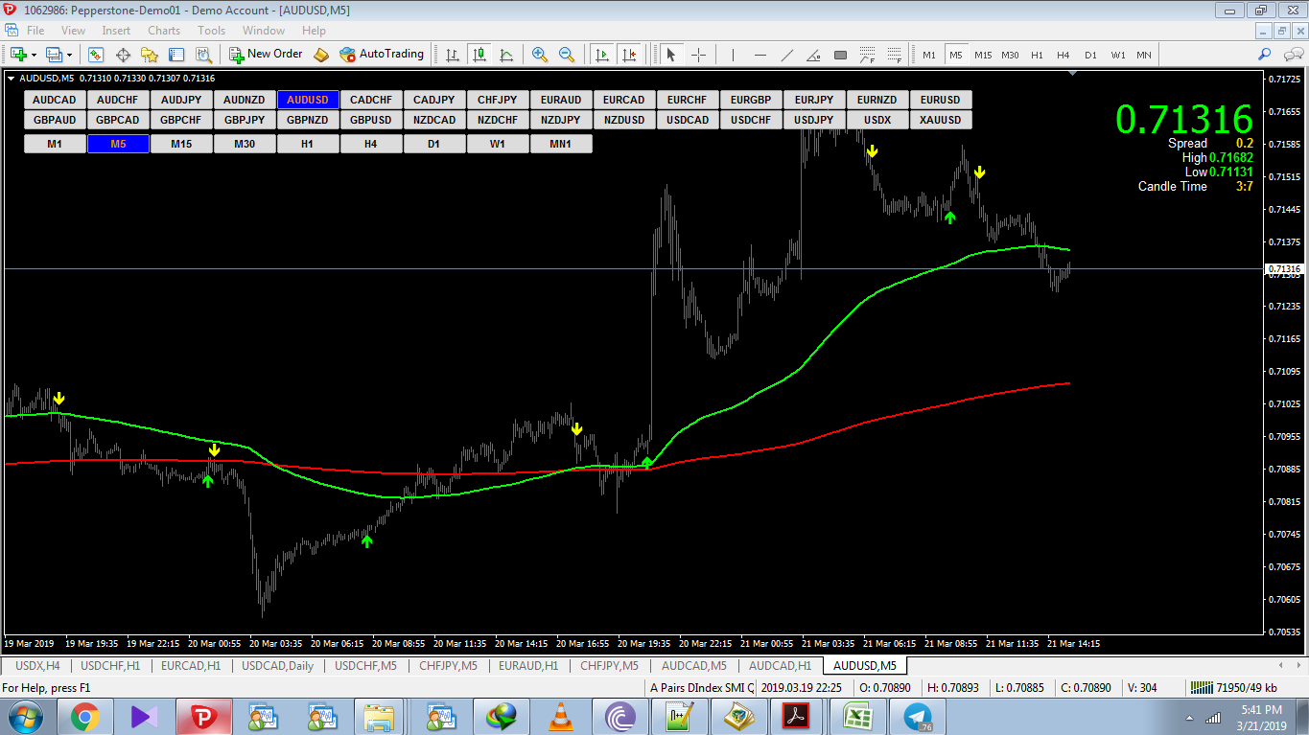Screen dimensions: 1309x735
Task: Open the chat bubbles icon
Action: click(x=1292, y=55)
